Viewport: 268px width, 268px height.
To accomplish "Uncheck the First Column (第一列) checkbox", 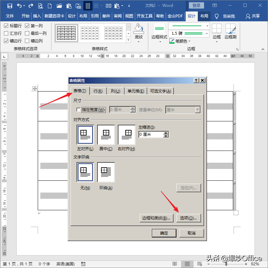I will click(x=27, y=26).
